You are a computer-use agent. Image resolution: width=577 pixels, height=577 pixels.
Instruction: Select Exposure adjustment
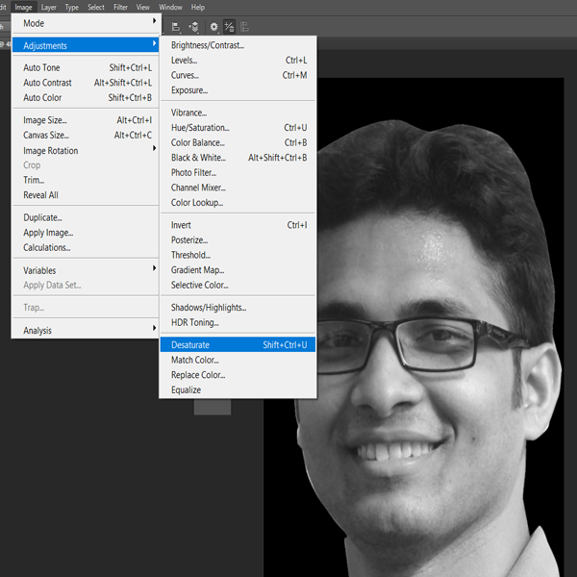point(238,90)
